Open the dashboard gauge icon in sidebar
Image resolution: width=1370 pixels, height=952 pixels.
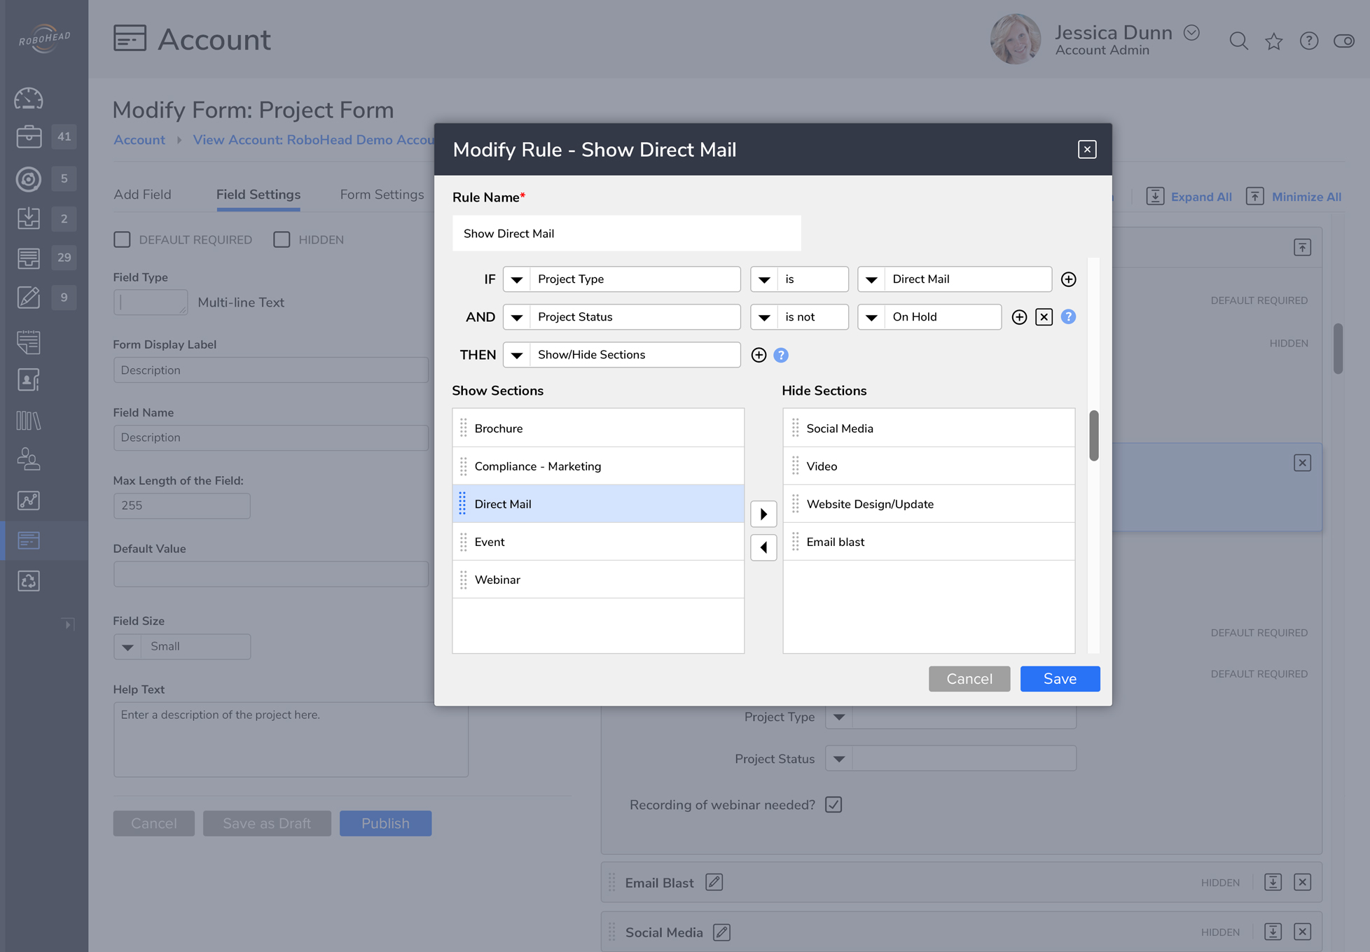click(x=29, y=99)
